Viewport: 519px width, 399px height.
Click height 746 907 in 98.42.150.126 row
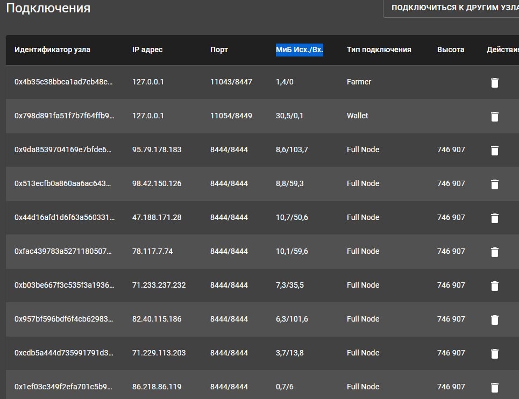[451, 183]
